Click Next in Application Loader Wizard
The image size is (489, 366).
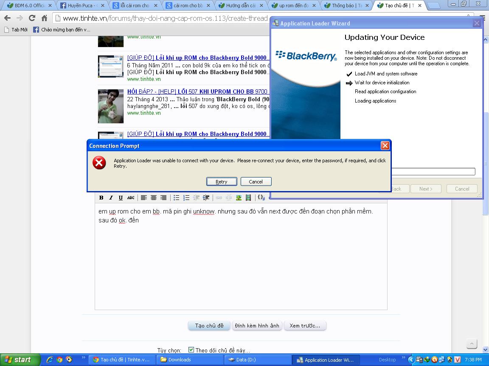pyautogui.click(x=426, y=189)
